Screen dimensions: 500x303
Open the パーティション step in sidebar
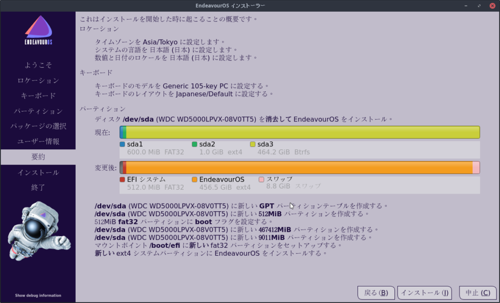[x=38, y=111]
